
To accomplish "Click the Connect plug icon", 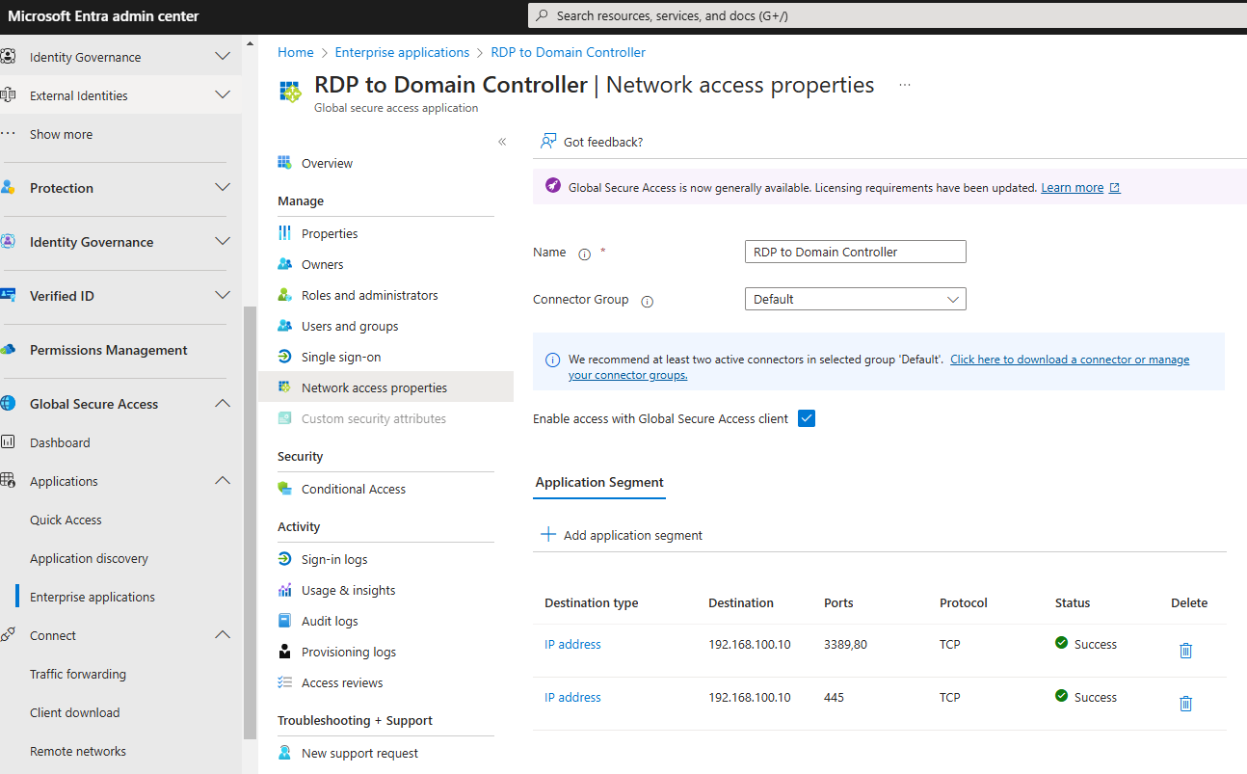I will coord(8,635).
